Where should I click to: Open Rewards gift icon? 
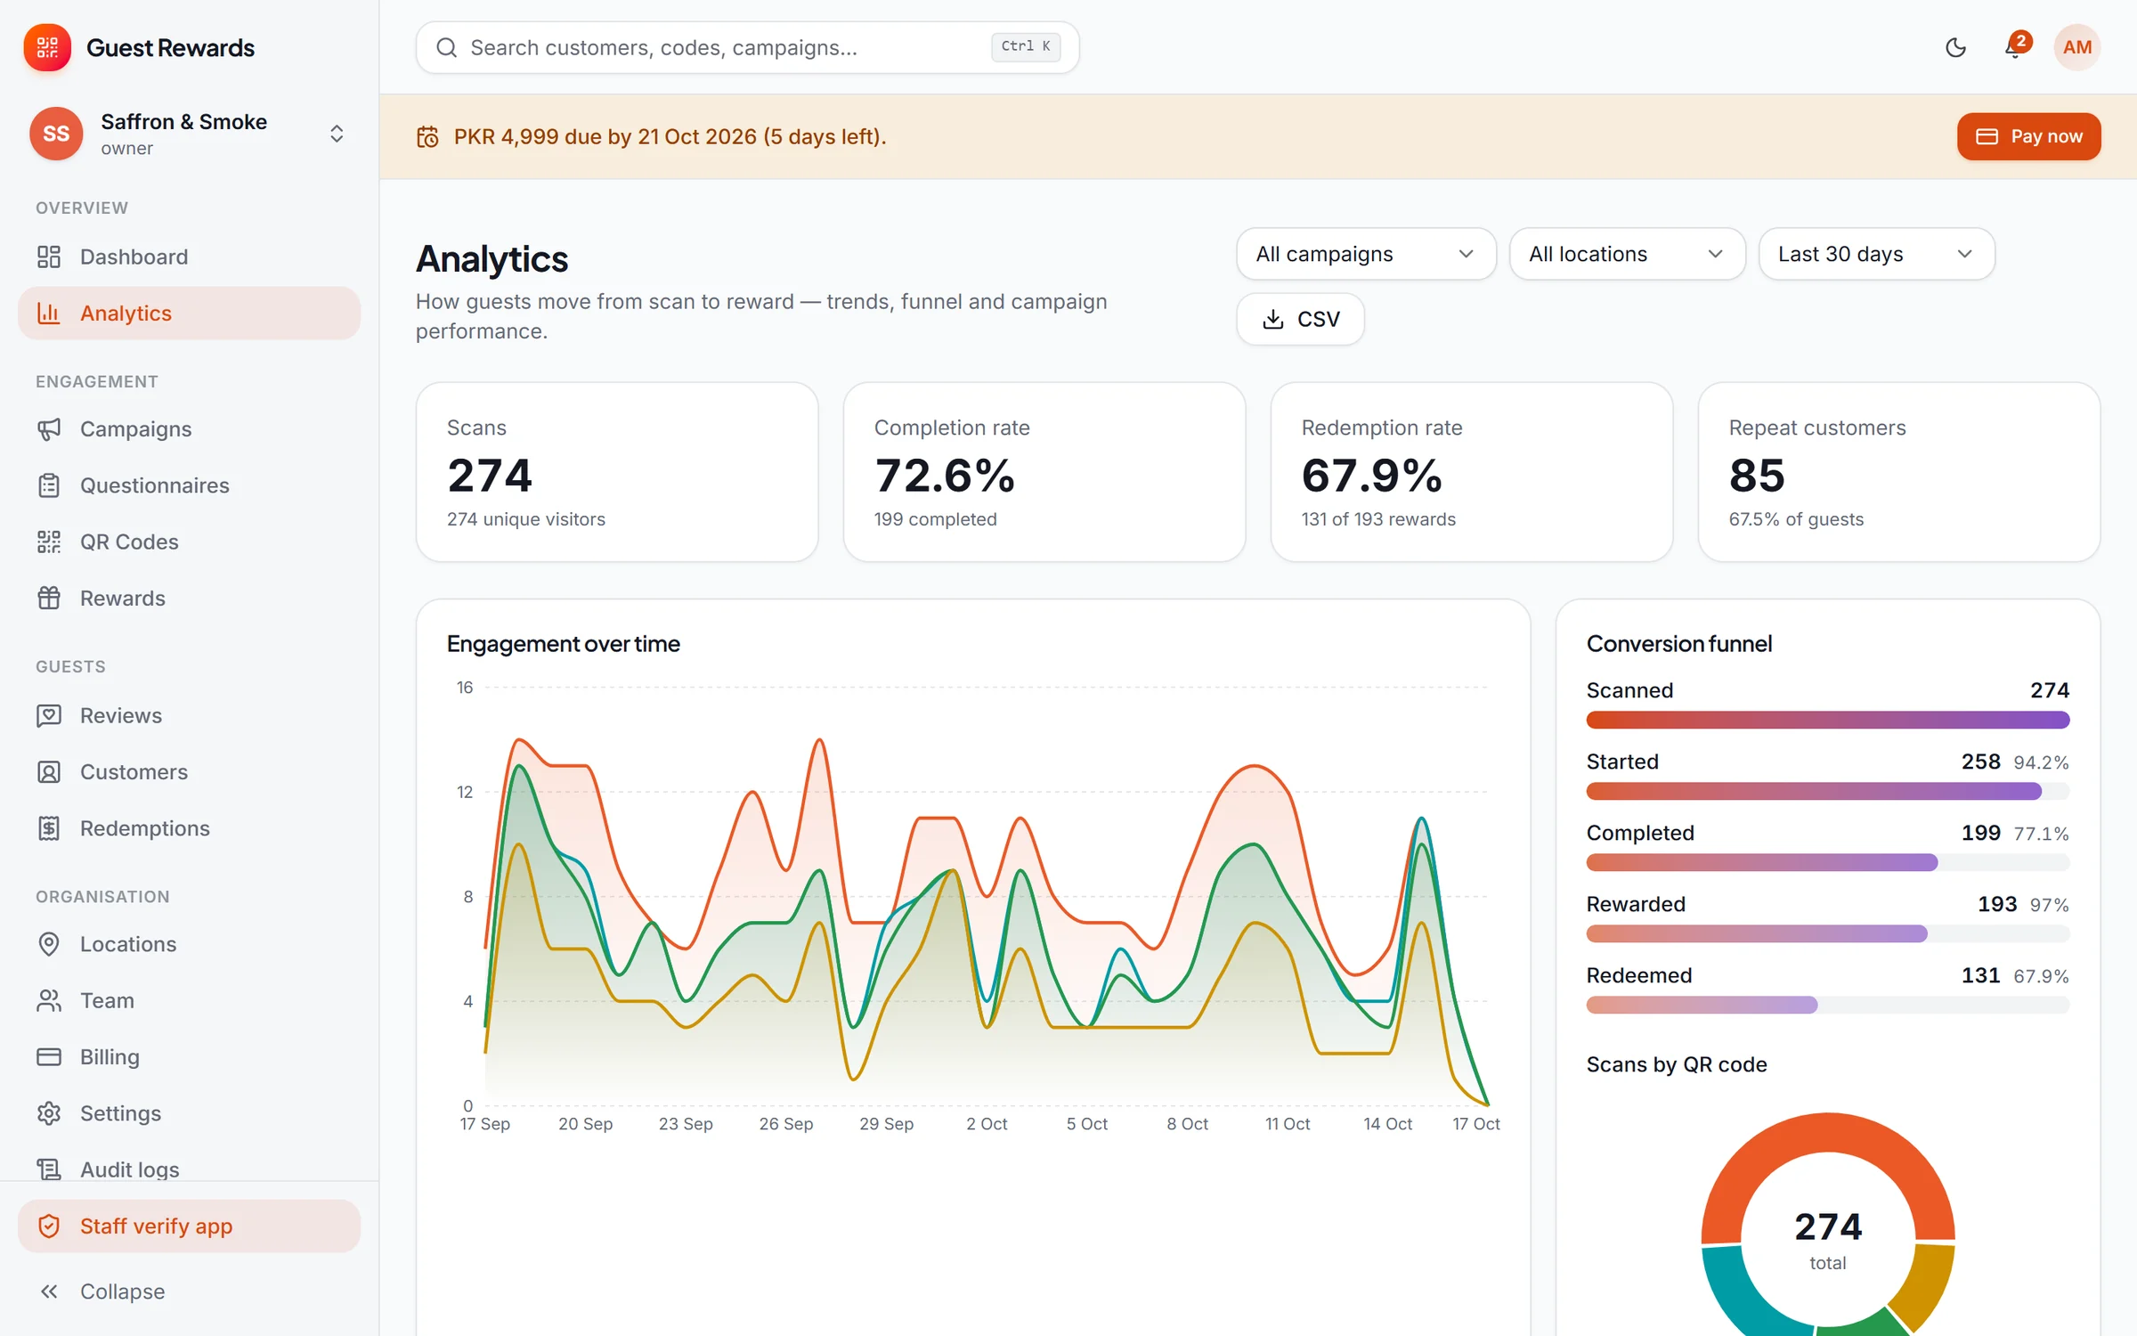pyautogui.click(x=49, y=598)
